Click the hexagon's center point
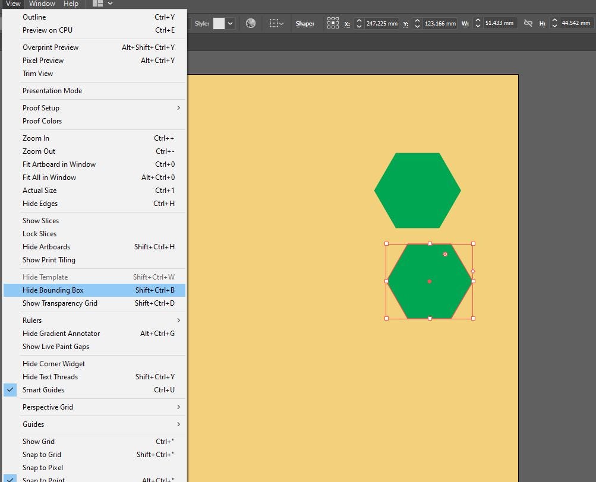This screenshot has height=482, width=596. (x=430, y=281)
